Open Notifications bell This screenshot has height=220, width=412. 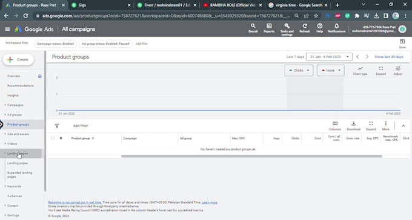click(x=336, y=28)
